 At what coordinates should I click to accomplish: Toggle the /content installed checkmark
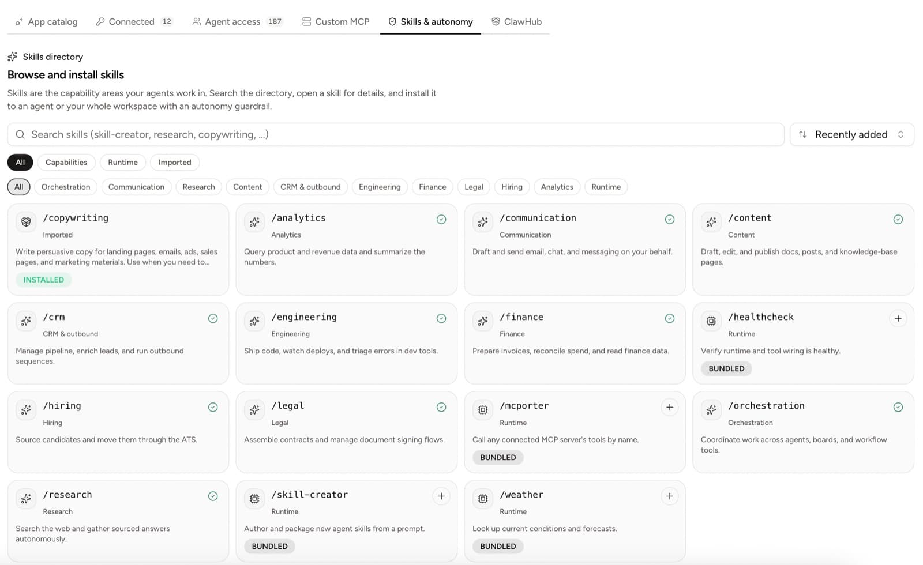898,219
